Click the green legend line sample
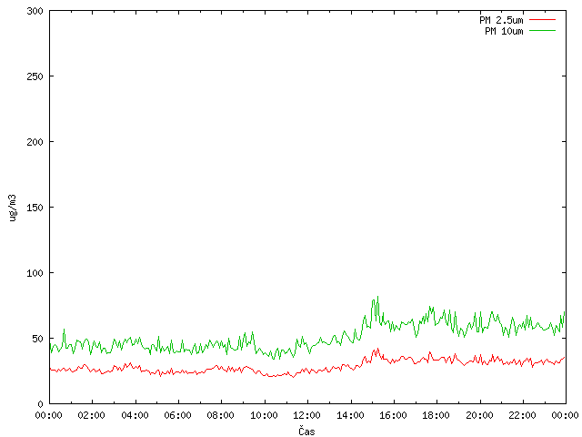This screenshot has width=582, height=437. 542,31
